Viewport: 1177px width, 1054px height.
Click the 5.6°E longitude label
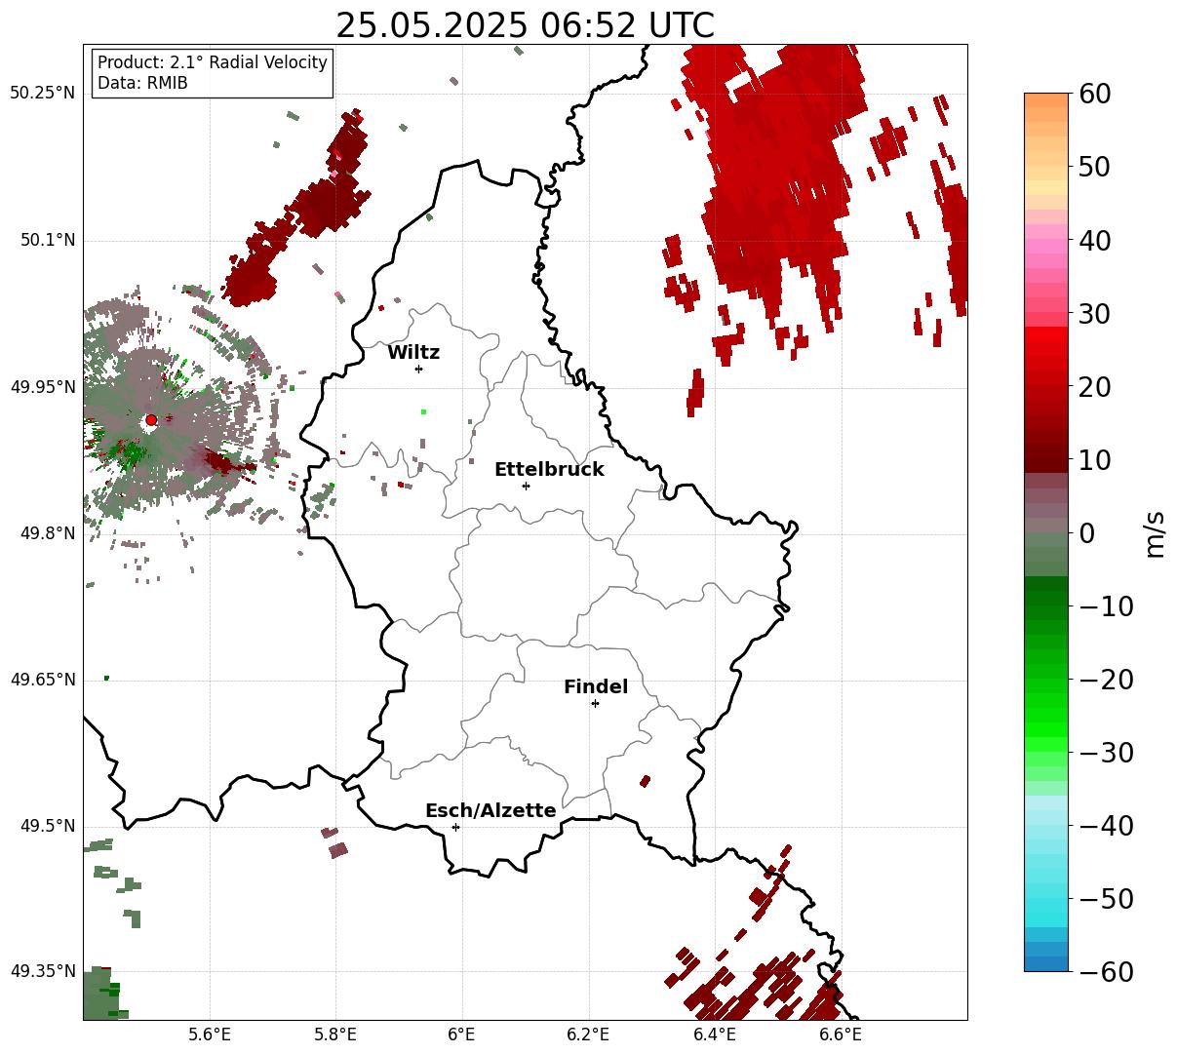pos(210,1034)
